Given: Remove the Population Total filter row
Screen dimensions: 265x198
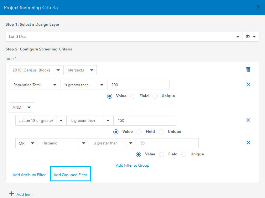Looking at the screenshot, I should [x=248, y=84].
